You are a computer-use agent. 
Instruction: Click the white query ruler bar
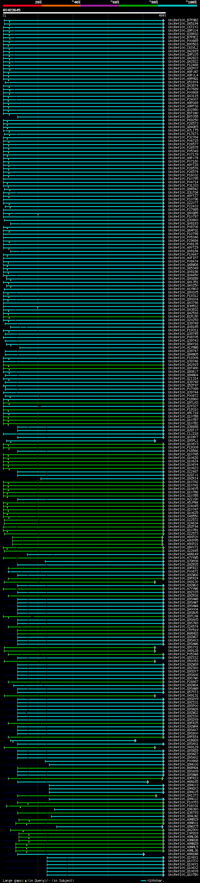84,13
